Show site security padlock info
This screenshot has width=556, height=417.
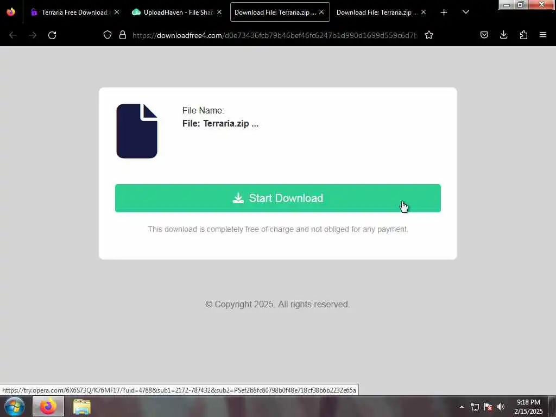(123, 35)
